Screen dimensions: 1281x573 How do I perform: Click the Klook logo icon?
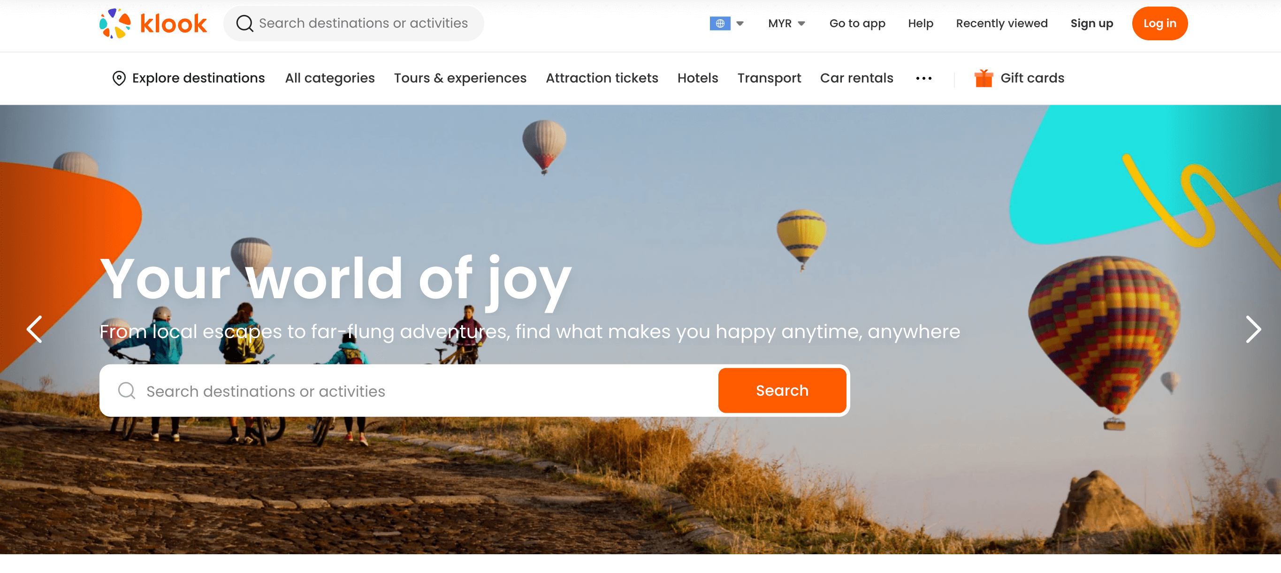(114, 23)
